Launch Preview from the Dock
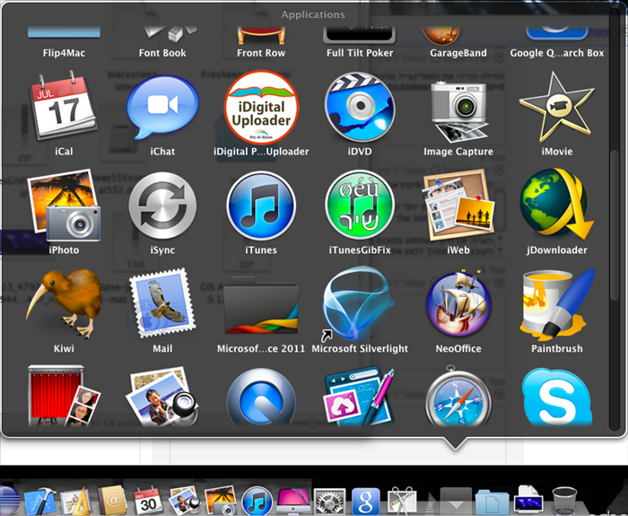Viewport: 628px width, 516px height. coord(184,501)
